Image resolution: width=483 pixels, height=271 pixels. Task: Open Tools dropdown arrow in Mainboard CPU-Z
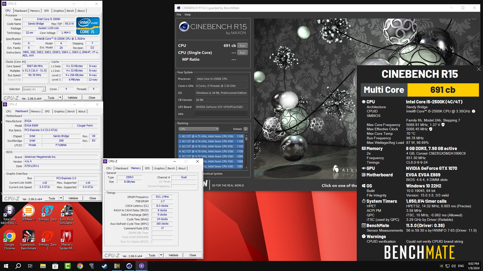pos(61,198)
